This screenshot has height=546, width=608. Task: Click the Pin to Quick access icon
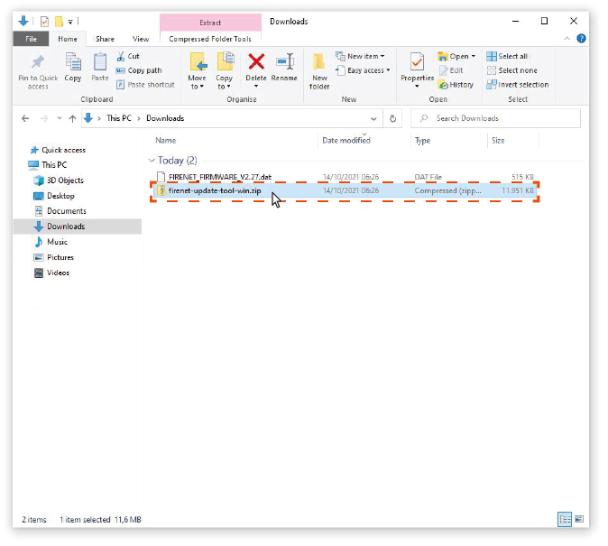[x=38, y=62]
